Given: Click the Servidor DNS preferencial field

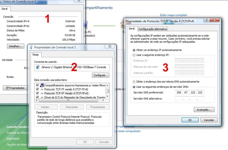Looking at the screenshot, I should pyautogui.click(x=189, y=92).
